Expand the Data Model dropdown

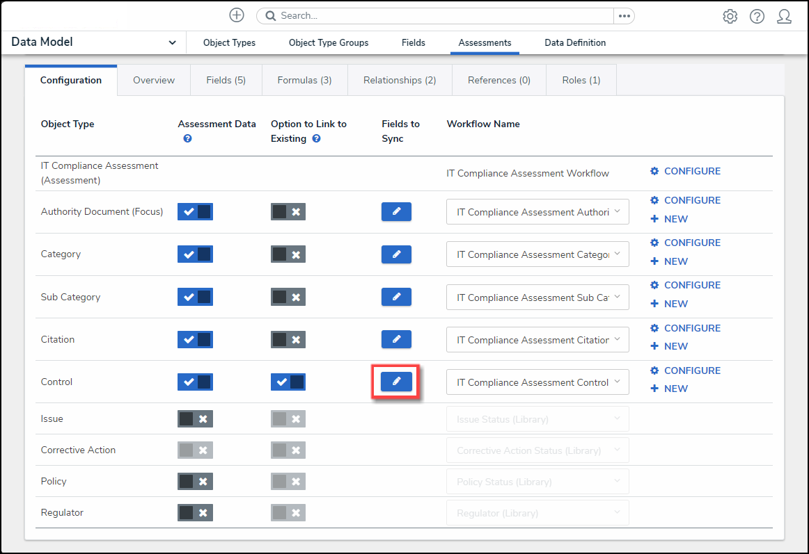pos(172,43)
